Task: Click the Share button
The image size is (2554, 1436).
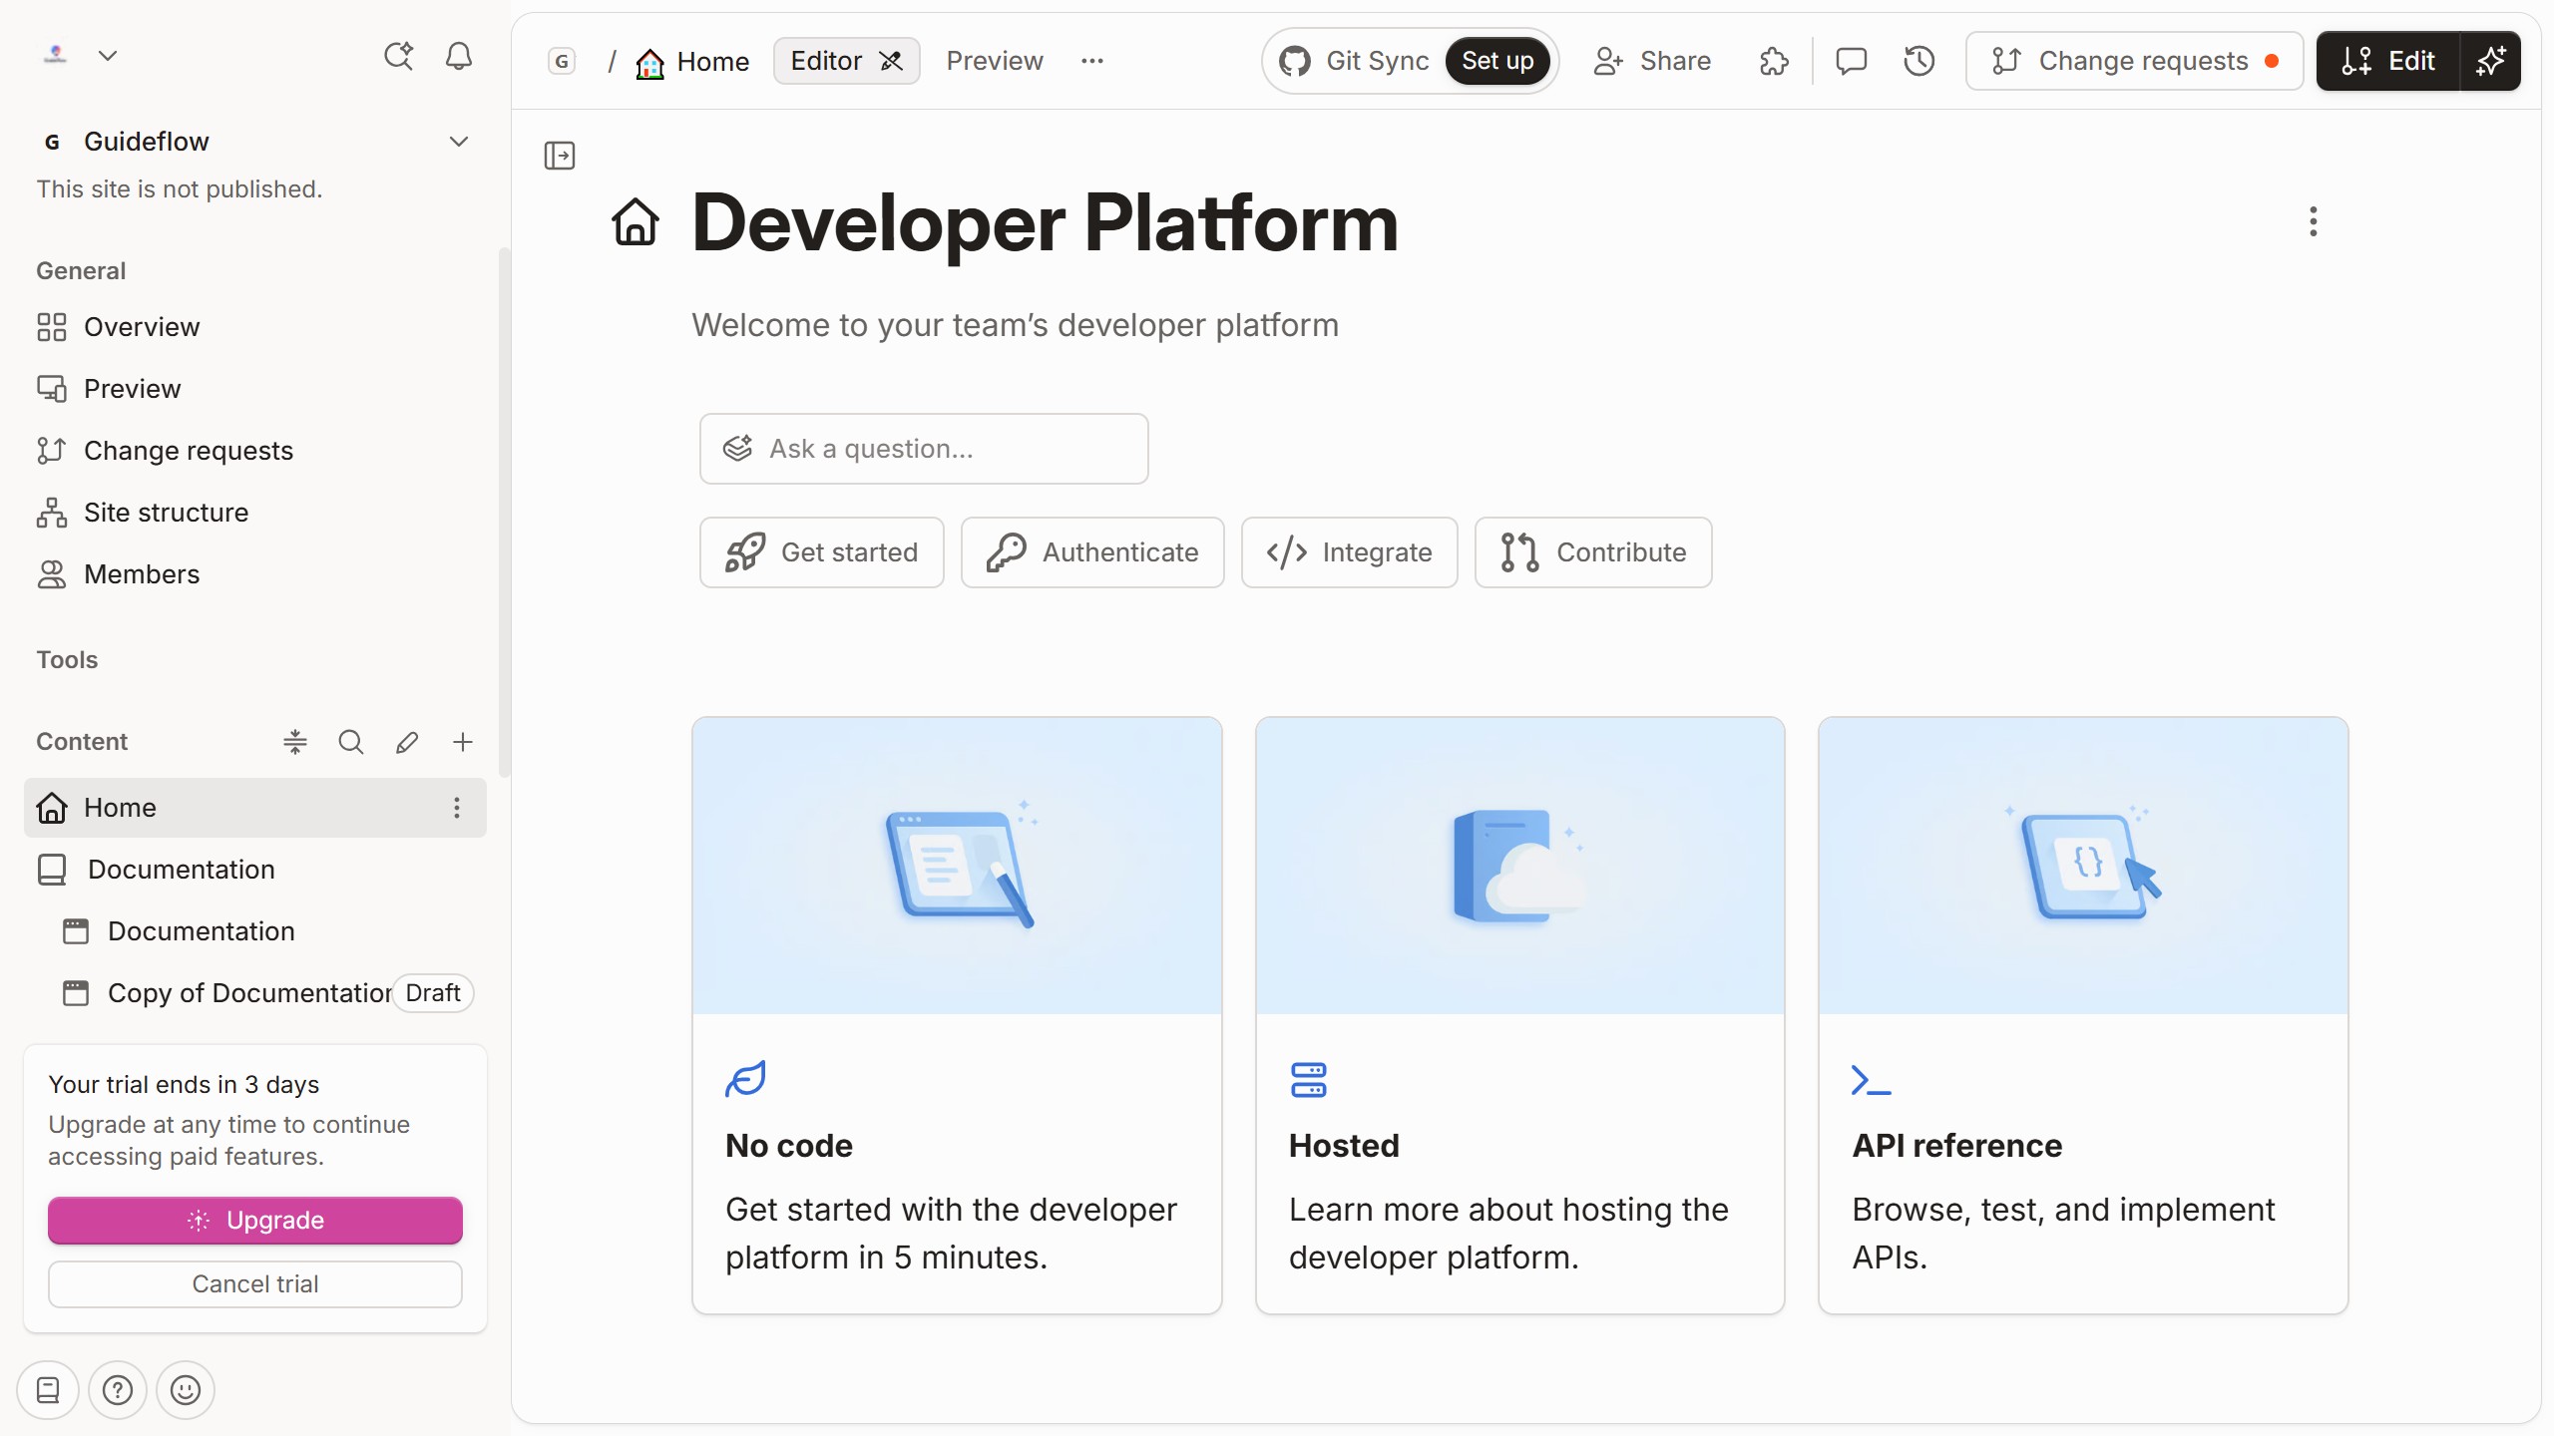Action: point(1652,62)
